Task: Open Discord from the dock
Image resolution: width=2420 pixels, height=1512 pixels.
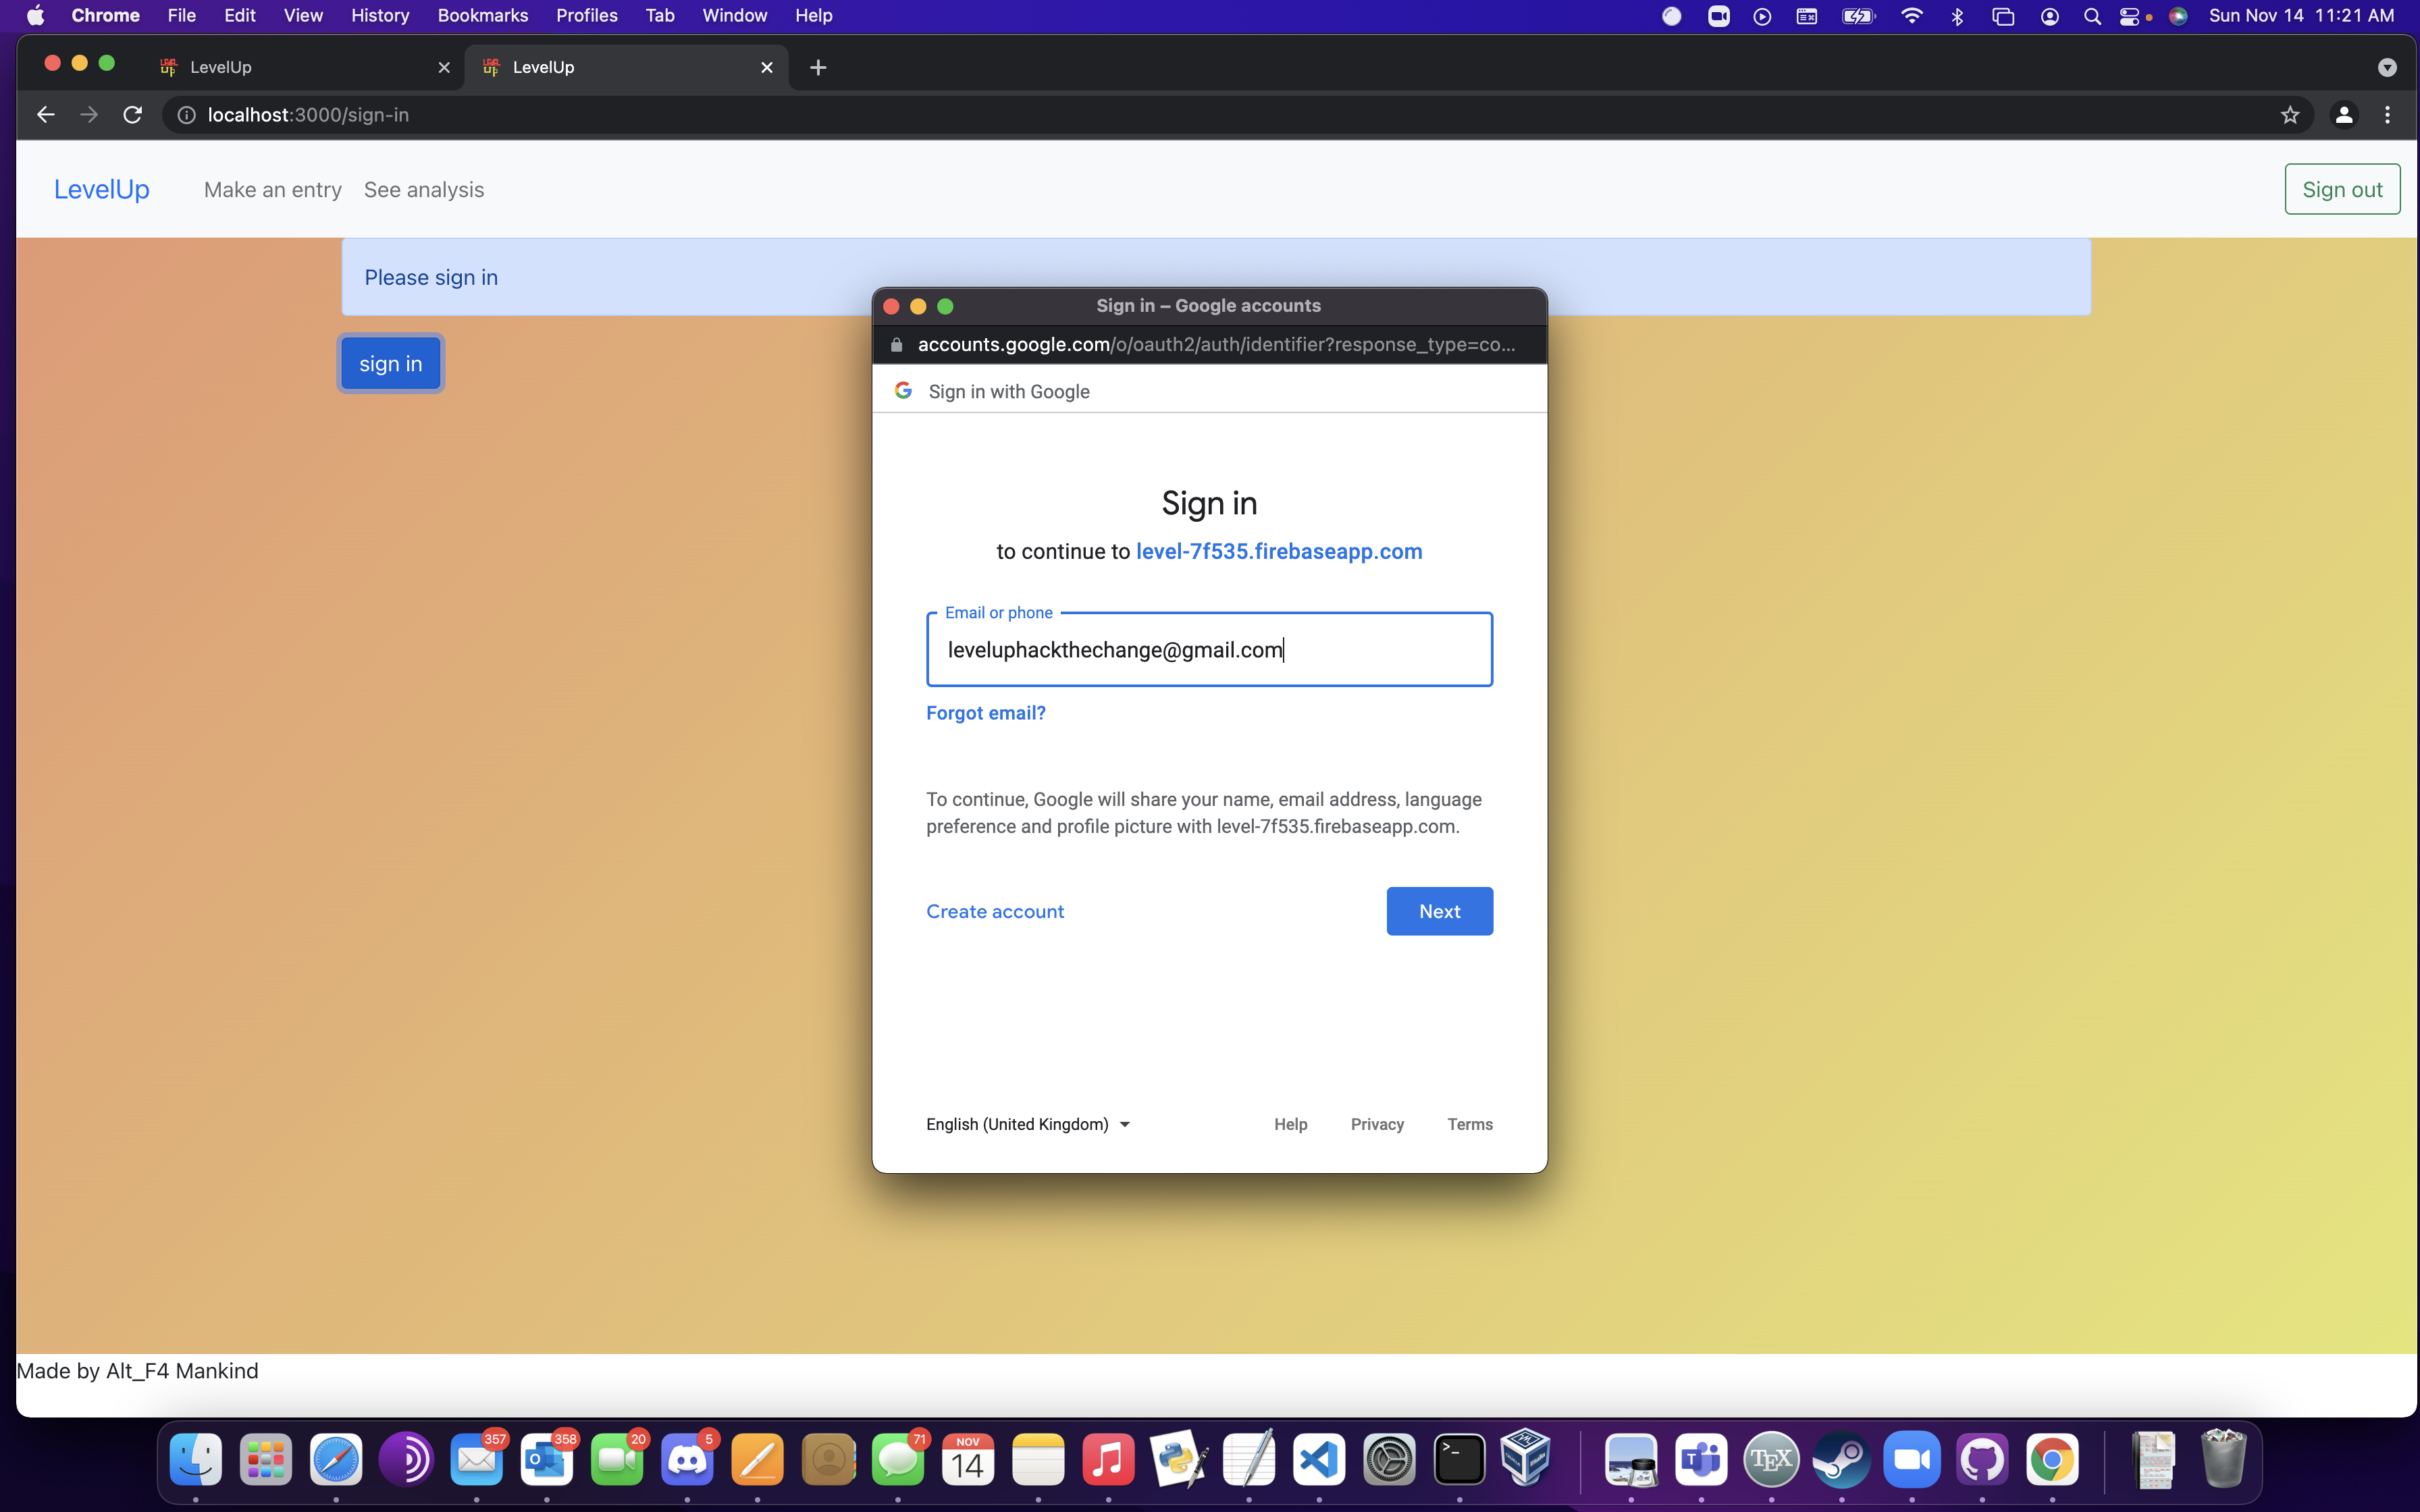Action: (x=688, y=1460)
